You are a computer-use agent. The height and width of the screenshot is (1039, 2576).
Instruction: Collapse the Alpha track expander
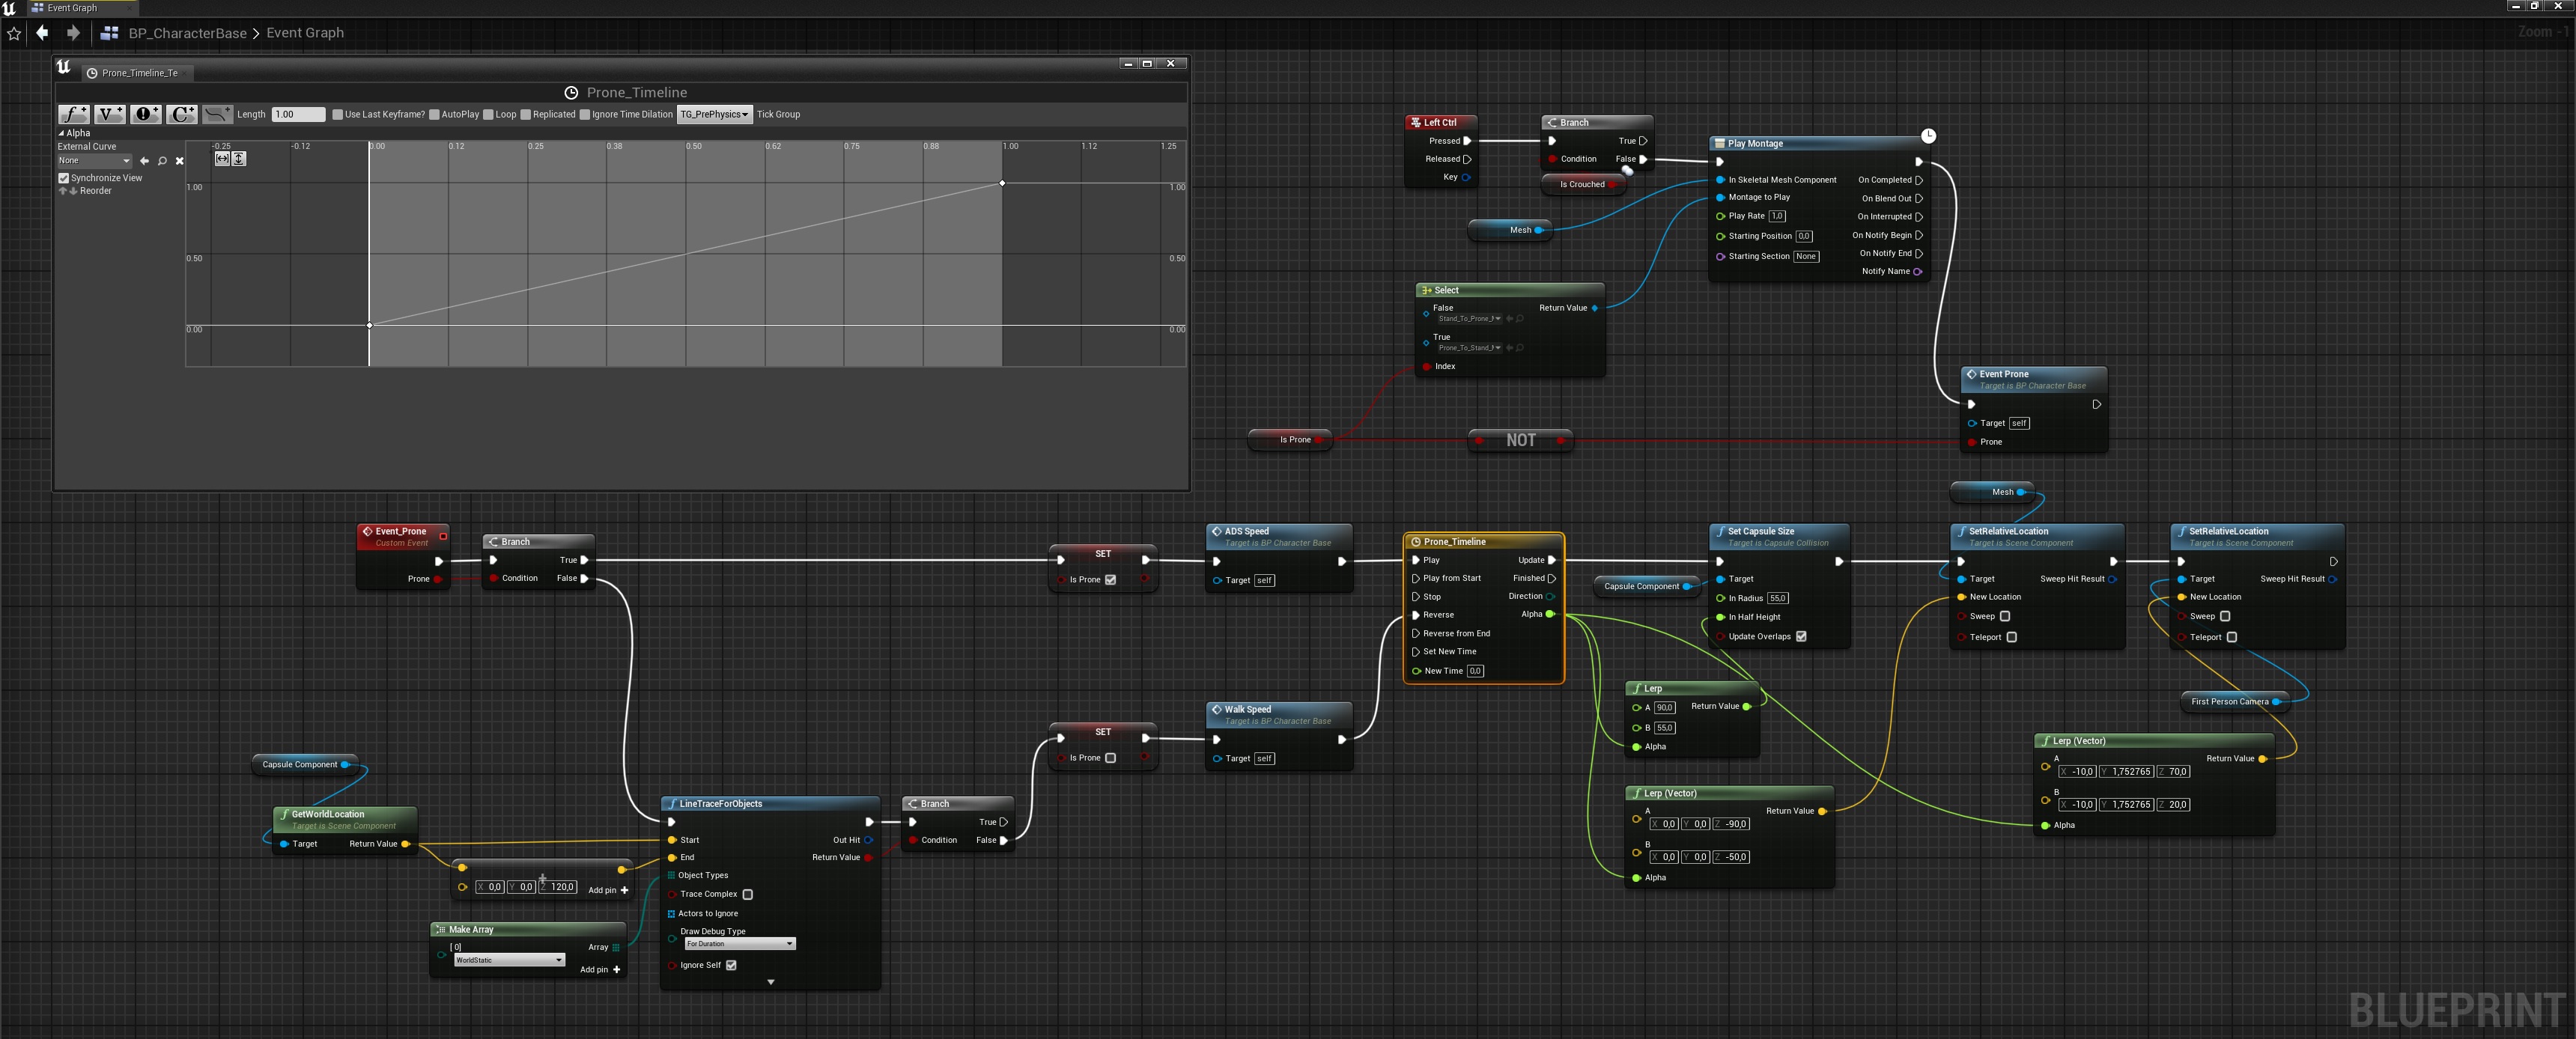(61, 133)
